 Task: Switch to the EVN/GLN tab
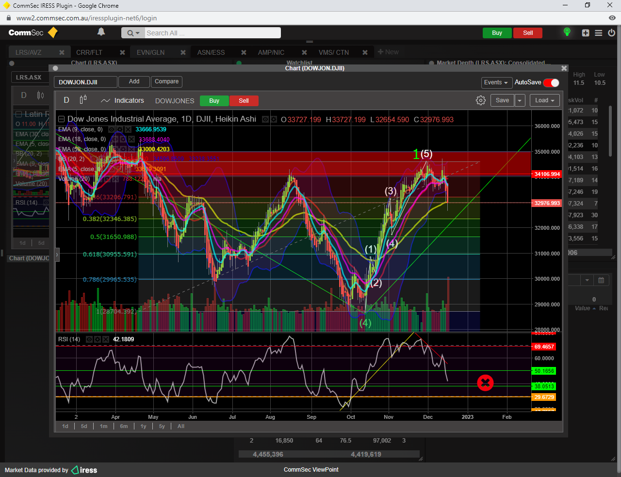pyautogui.click(x=150, y=52)
